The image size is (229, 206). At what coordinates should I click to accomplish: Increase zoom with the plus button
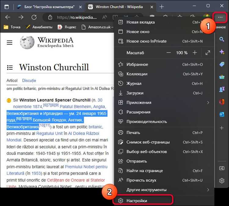coord(195,53)
